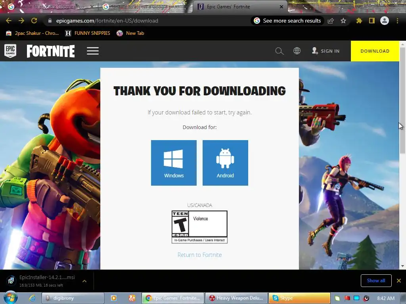Open the language globe selector
The height and width of the screenshot is (304, 406).
tap(297, 51)
